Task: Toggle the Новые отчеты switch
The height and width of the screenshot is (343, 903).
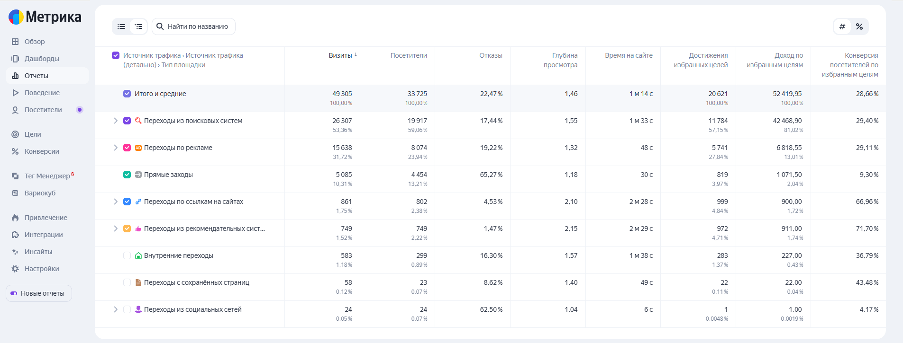Action: pyautogui.click(x=14, y=293)
